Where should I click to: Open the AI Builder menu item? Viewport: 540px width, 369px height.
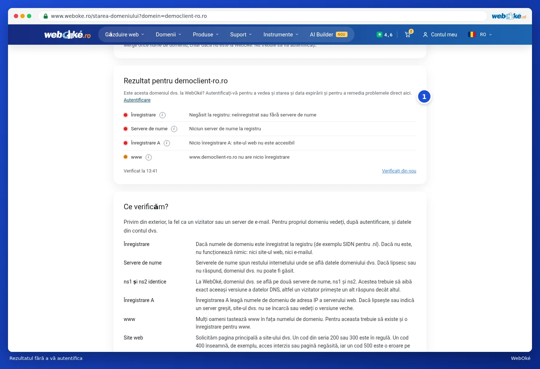(x=329, y=35)
